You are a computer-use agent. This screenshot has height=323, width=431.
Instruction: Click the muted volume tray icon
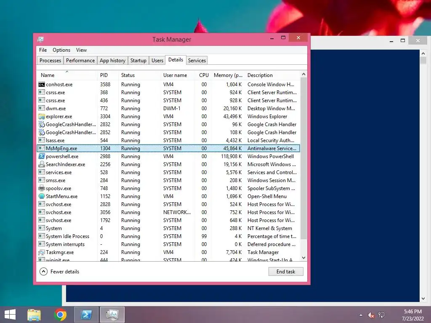click(x=371, y=315)
